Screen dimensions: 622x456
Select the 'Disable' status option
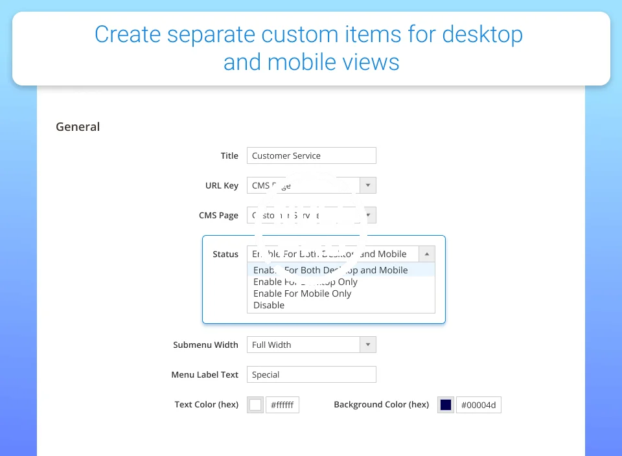point(269,305)
